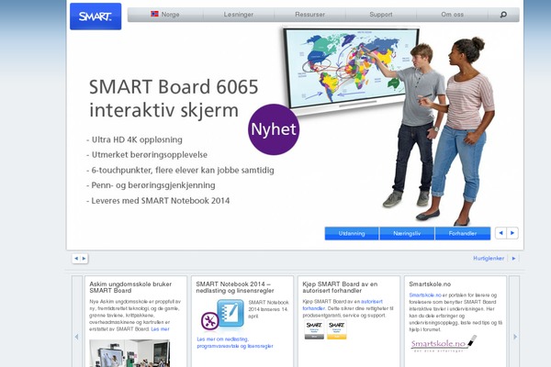Image resolution: width=551 pixels, height=367 pixels.
Task: Click the purple tools wrench icon
Action: point(209,321)
